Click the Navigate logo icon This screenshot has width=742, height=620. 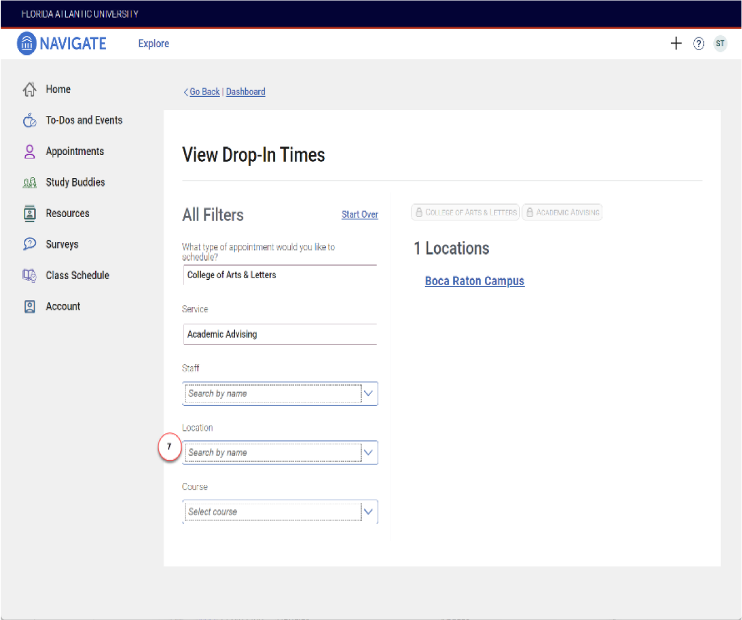pos(27,44)
